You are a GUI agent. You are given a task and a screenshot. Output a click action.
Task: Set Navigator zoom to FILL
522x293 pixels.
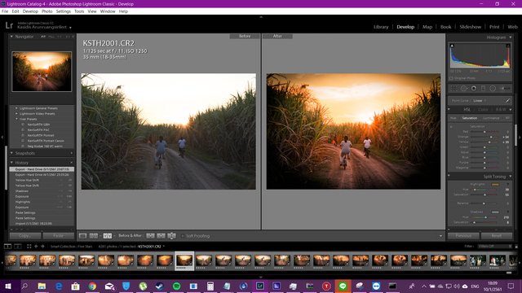point(51,37)
